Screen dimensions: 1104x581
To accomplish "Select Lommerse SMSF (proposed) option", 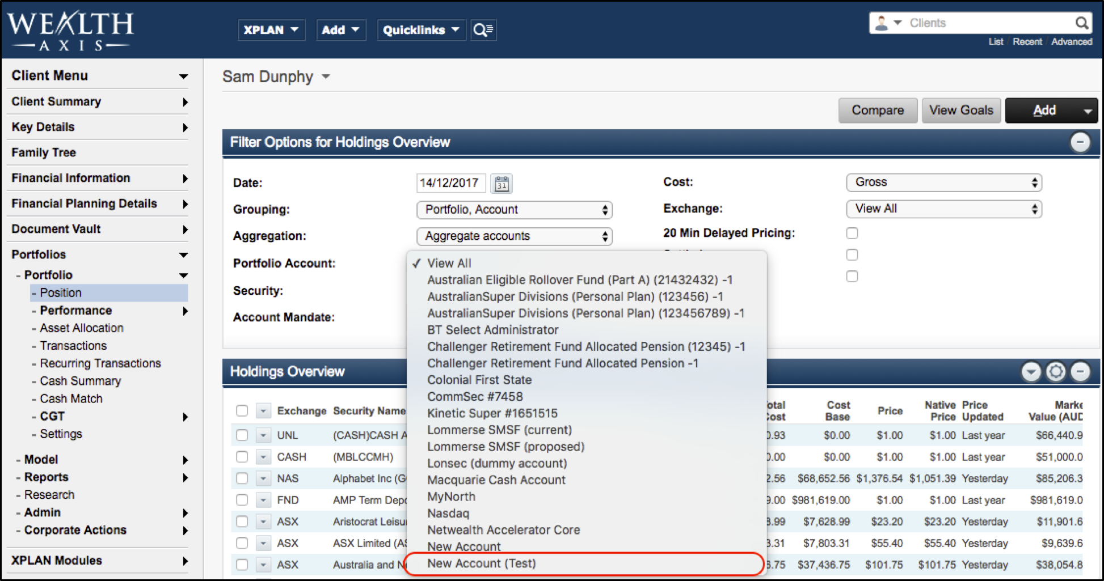I will coord(506,447).
